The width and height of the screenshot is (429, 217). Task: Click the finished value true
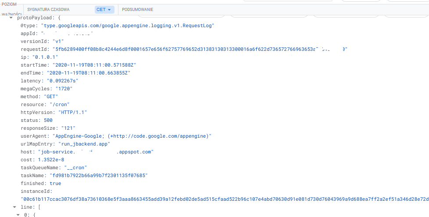pyautogui.click(x=55, y=184)
